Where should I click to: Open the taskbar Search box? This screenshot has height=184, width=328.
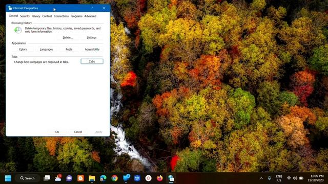(x=28, y=178)
